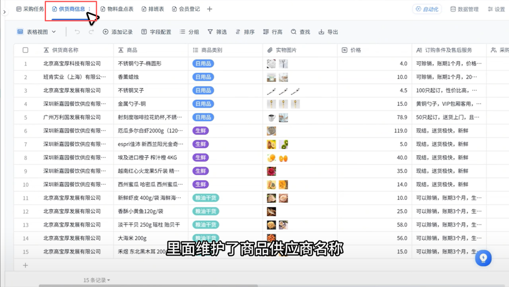The image size is (509, 287).
Task: Select the 100只起订 terms cell
Action: click(449, 90)
